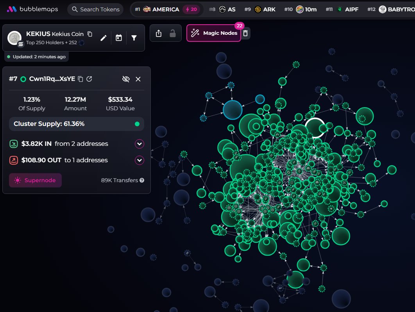Select the white-outlined selected bubble

pyautogui.click(x=315, y=128)
